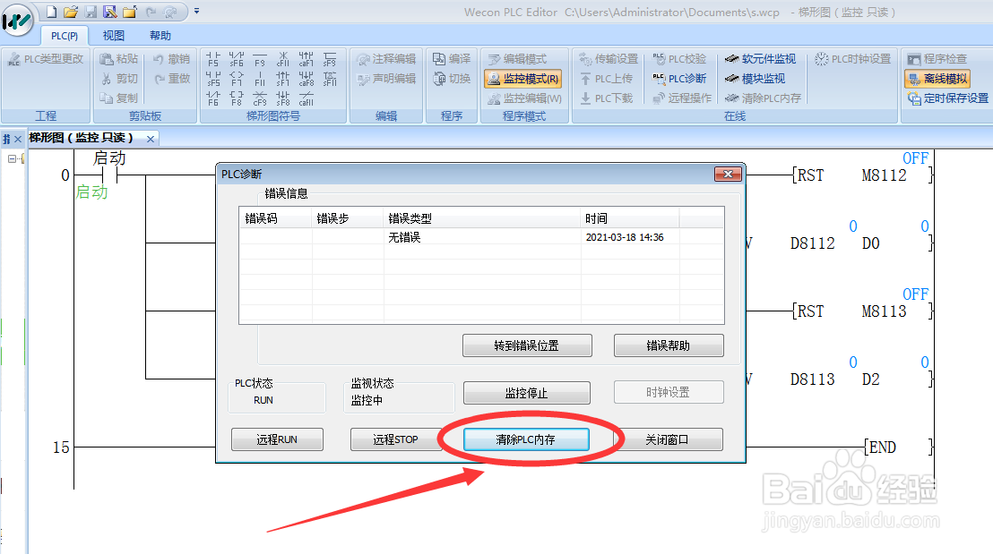This screenshot has height=554, width=993.
Task: Click 远程STOP button in dialog
Action: pyautogui.click(x=396, y=439)
